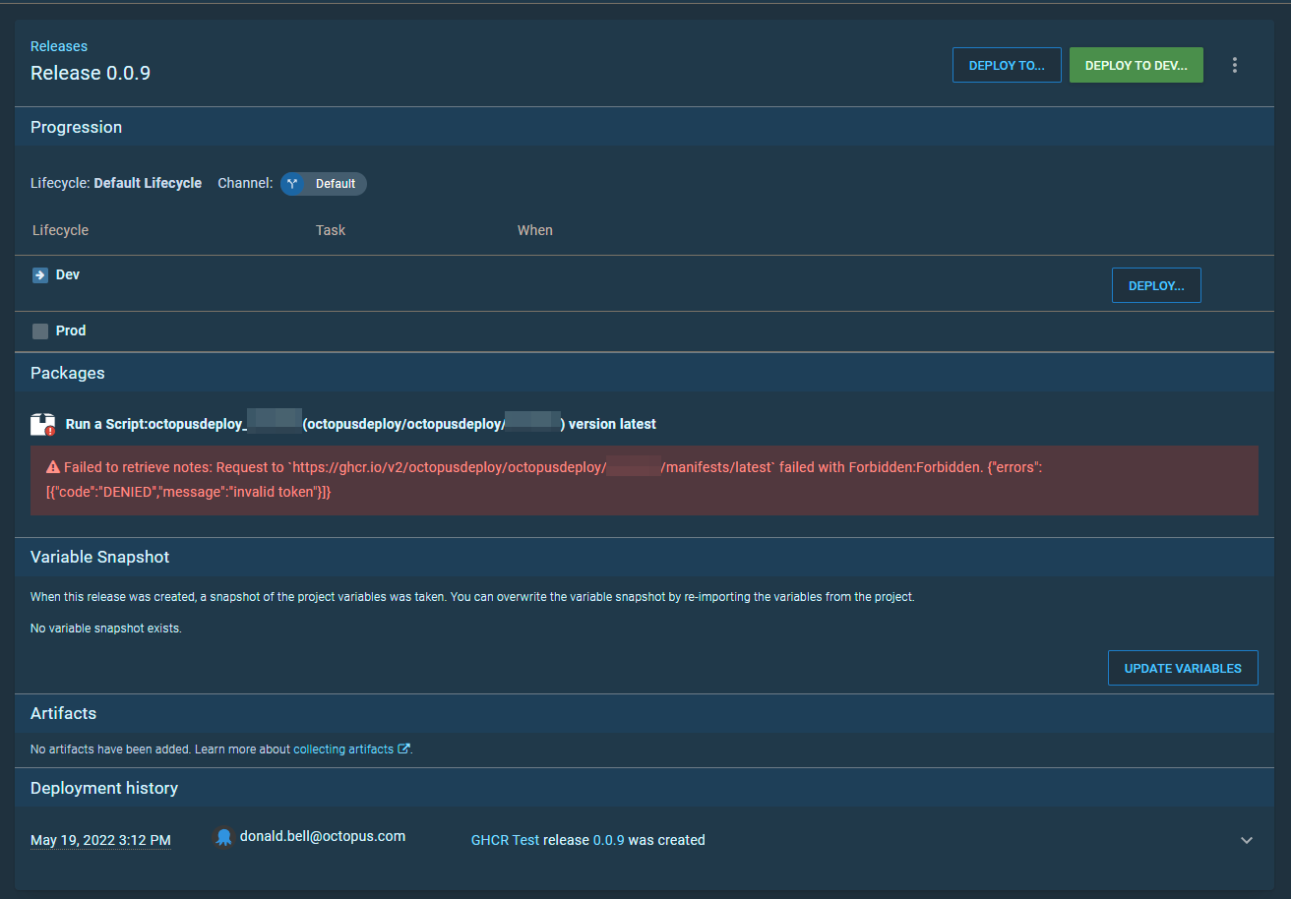Click the UPDATE VARIABLES button
1291x899 pixels.
(x=1183, y=668)
